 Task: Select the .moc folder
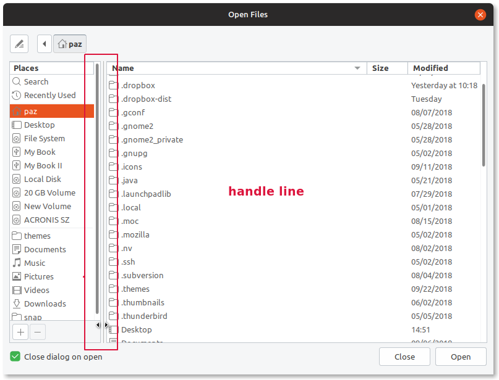tap(293, 221)
